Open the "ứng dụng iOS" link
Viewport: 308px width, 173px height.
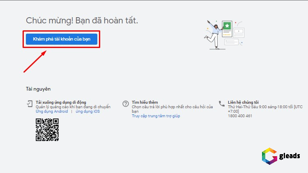[x=87, y=112]
